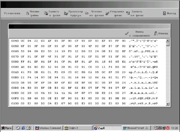Image resolution: width=180 pixels, height=132 pixels.
Task: Click the Запись во флэш icon
Action: coord(128,13)
